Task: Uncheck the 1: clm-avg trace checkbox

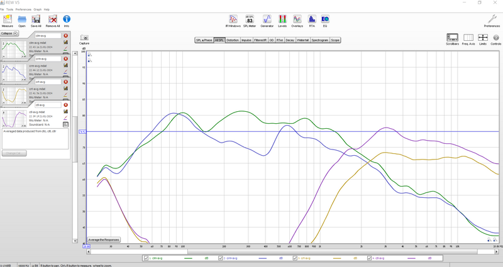Action: coord(146,258)
